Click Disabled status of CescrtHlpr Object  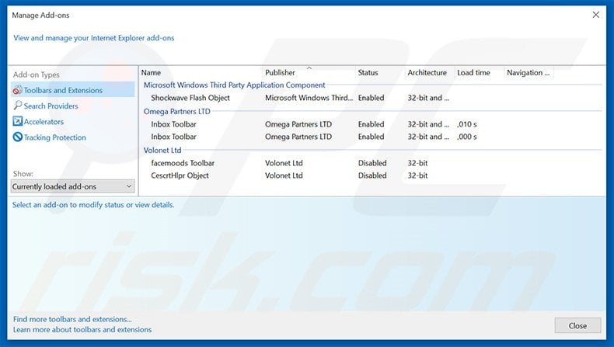coord(372,175)
